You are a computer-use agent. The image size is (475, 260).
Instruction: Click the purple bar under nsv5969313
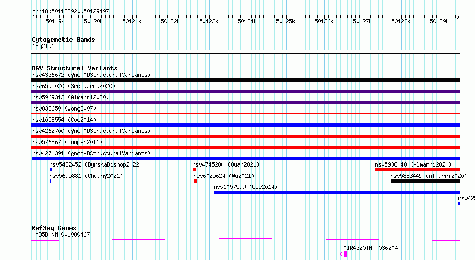(x=246, y=103)
